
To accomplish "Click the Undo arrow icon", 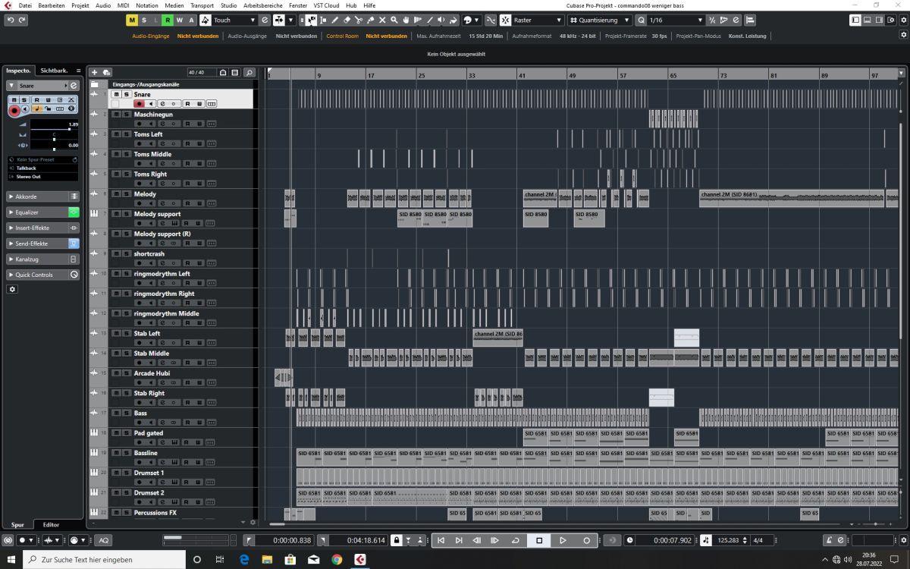I will coord(10,20).
